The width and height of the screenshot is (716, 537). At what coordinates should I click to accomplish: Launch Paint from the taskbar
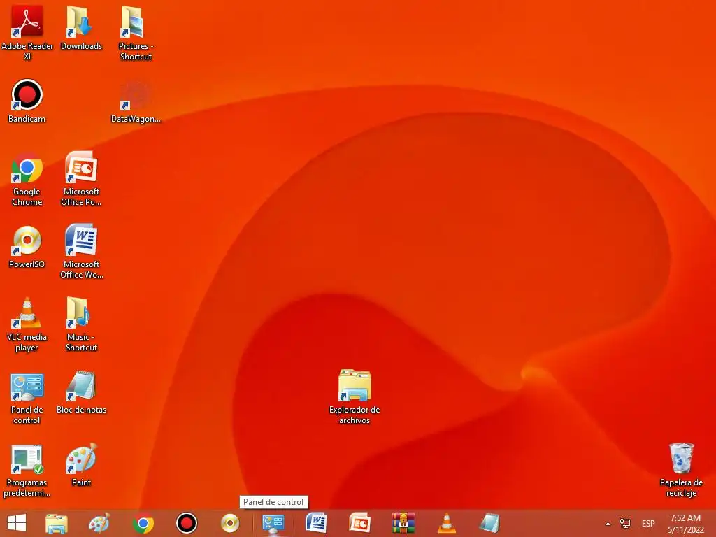coord(99,523)
